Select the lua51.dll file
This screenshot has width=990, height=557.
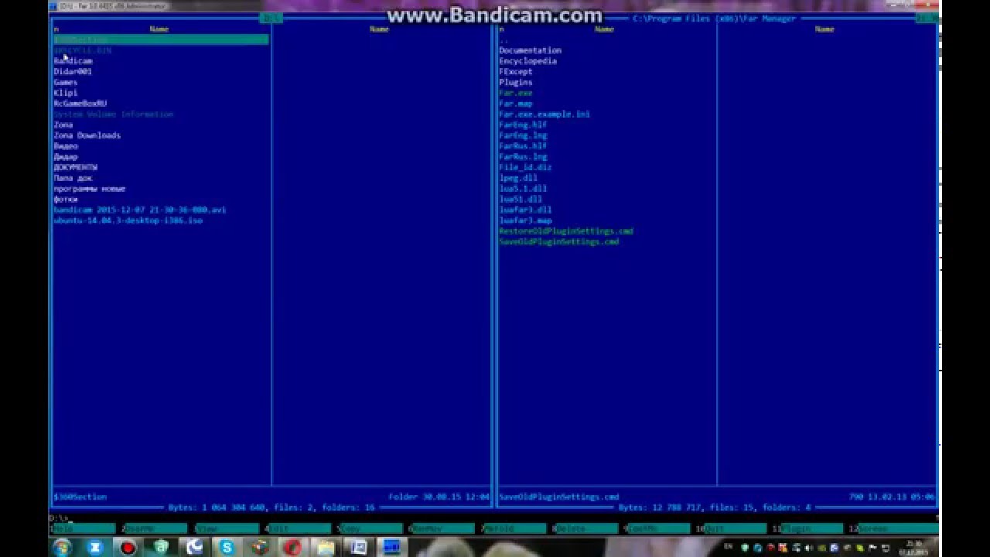pos(521,200)
